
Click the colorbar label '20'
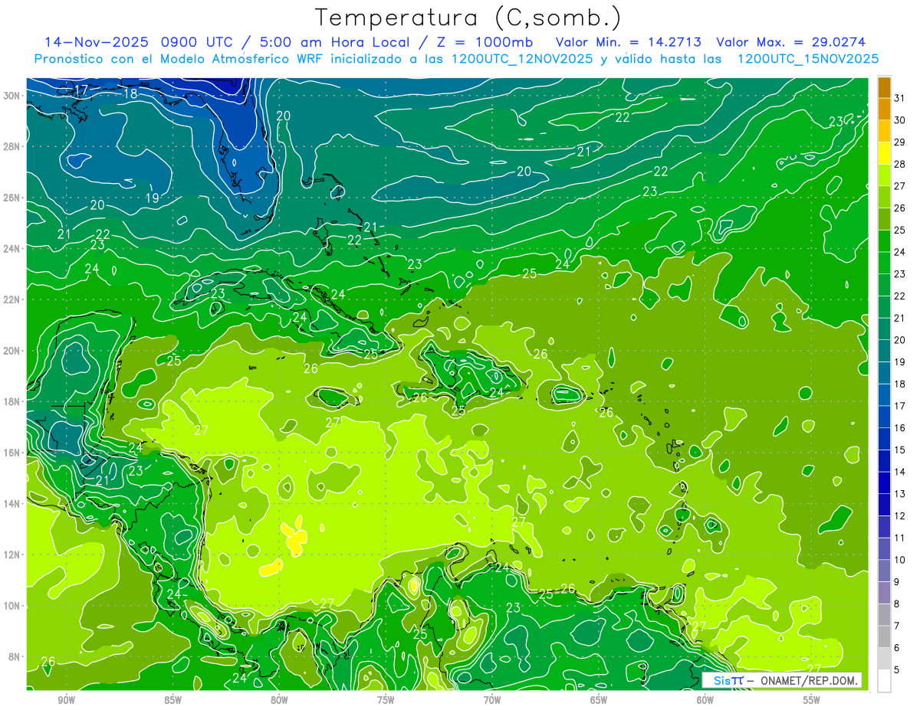tap(900, 341)
